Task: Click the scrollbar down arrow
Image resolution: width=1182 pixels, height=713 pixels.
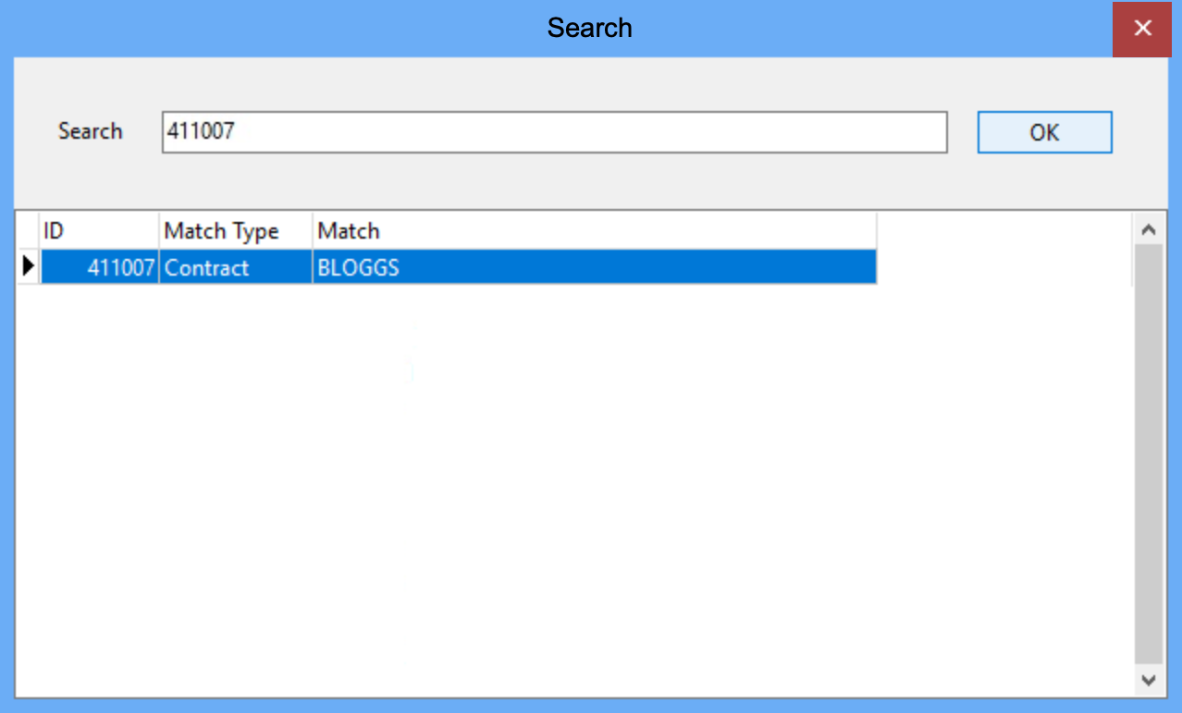Action: click(1149, 681)
